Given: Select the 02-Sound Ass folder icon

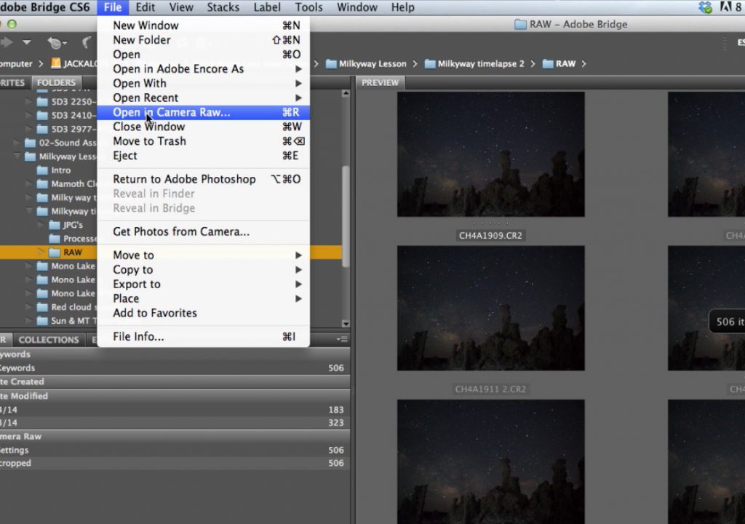Looking at the screenshot, I should tap(31, 143).
